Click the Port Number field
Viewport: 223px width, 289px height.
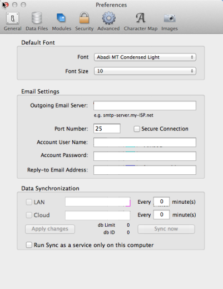(107, 129)
